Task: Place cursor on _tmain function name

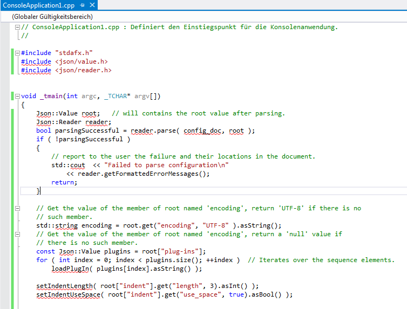Action: [51, 96]
